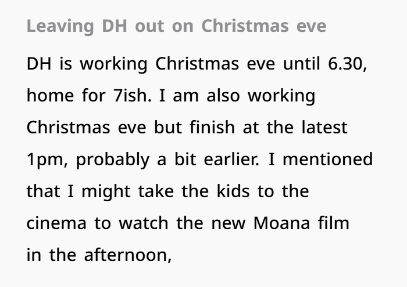Open the "Leaving DH out on Christmas eve" title
Screen dimensions: 407x287
(176, 27)
